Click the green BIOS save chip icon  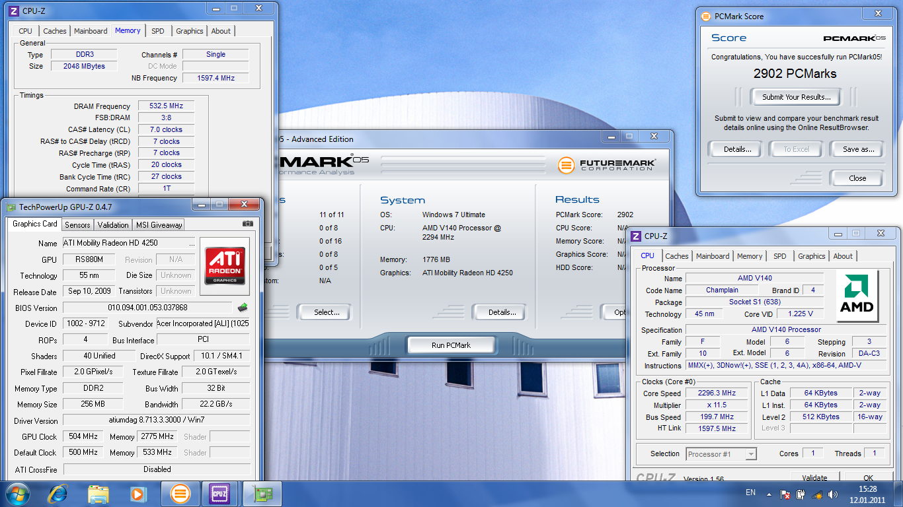[243, 307]
